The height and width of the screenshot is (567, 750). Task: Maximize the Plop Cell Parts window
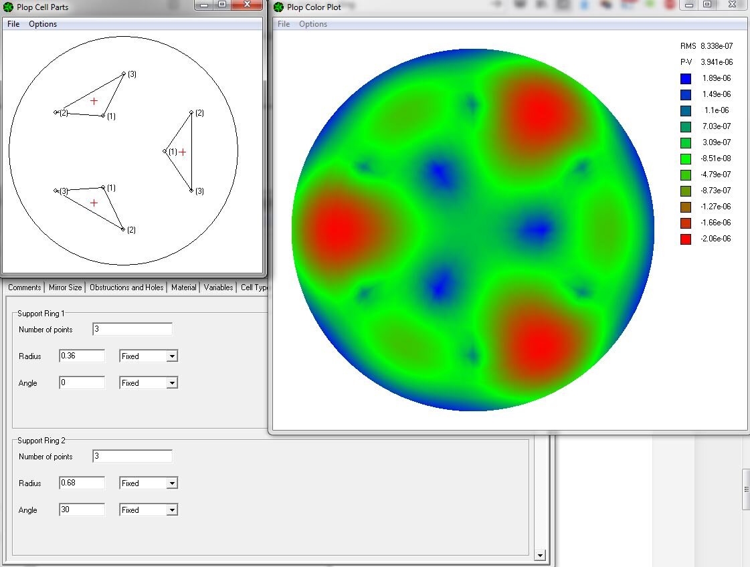click(222, 5)
